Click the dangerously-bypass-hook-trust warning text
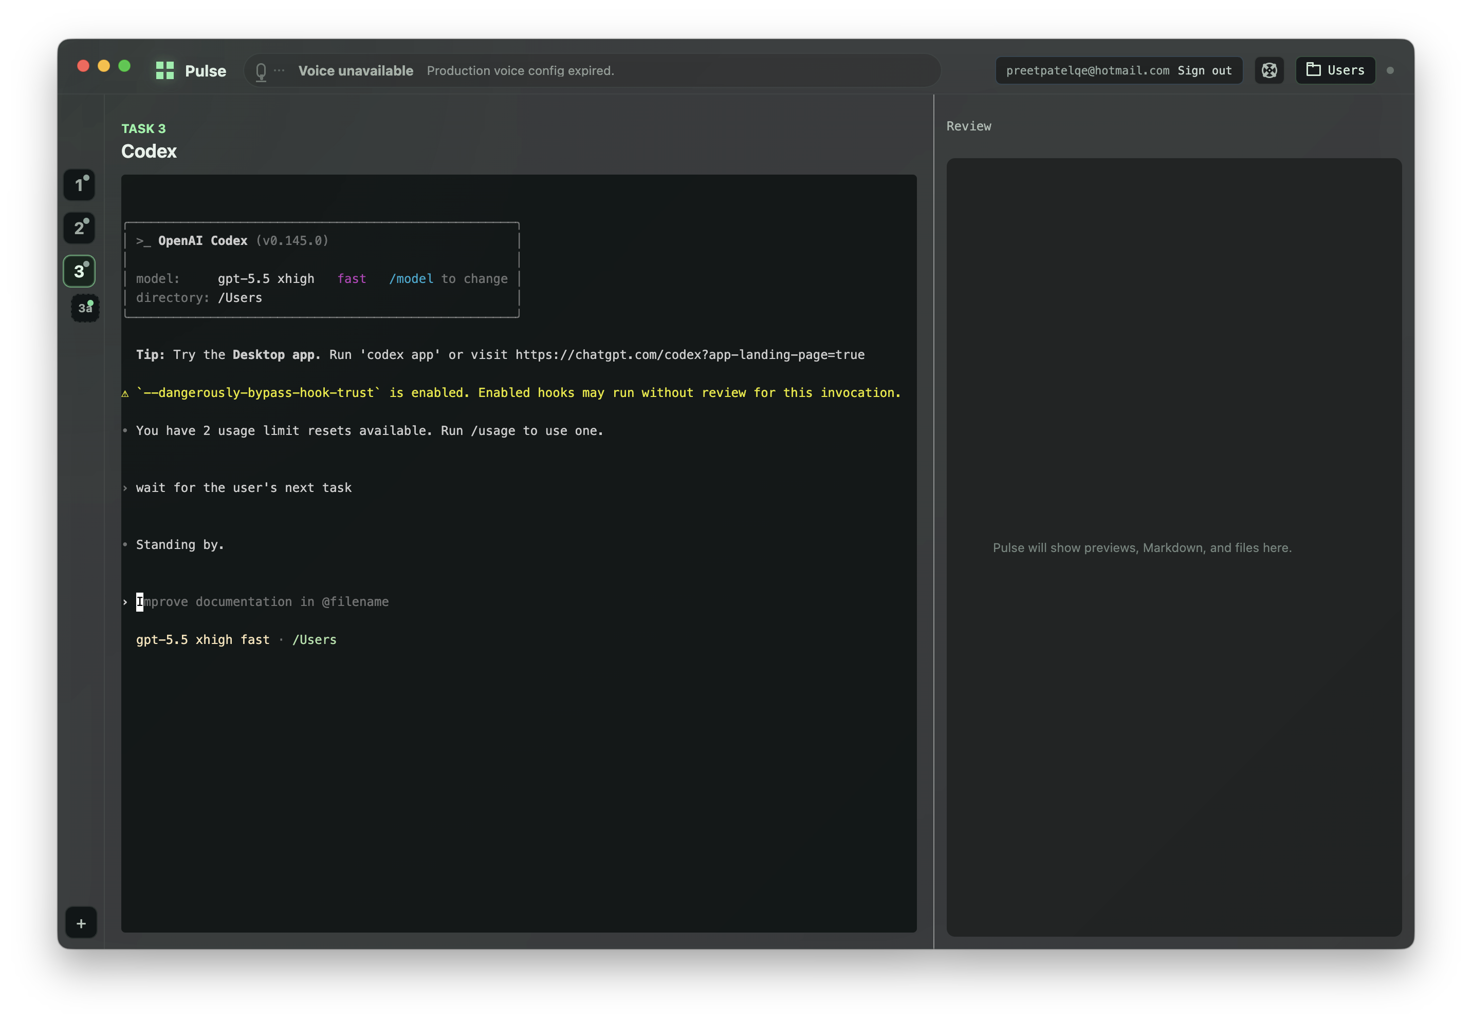 (519, 393)
